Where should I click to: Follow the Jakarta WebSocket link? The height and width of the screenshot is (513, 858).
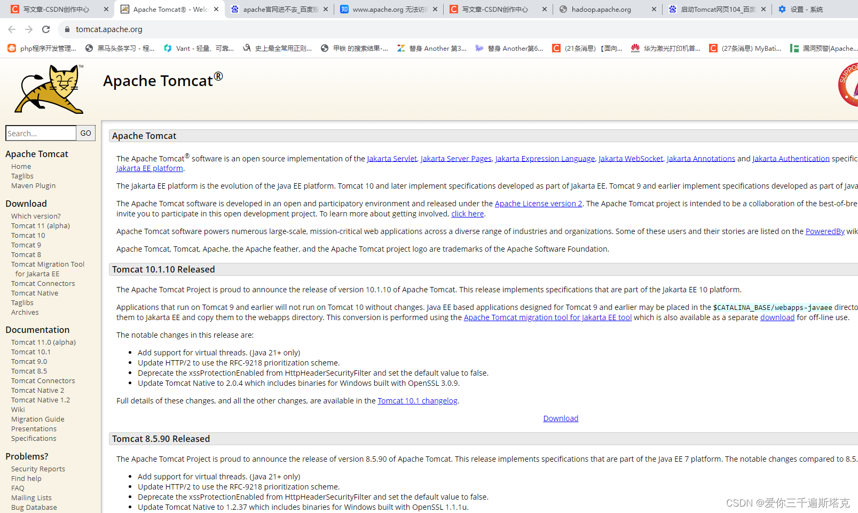point(631,159)
